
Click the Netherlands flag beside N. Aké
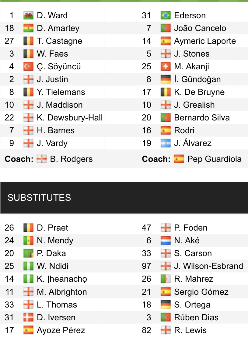point(166,241)
